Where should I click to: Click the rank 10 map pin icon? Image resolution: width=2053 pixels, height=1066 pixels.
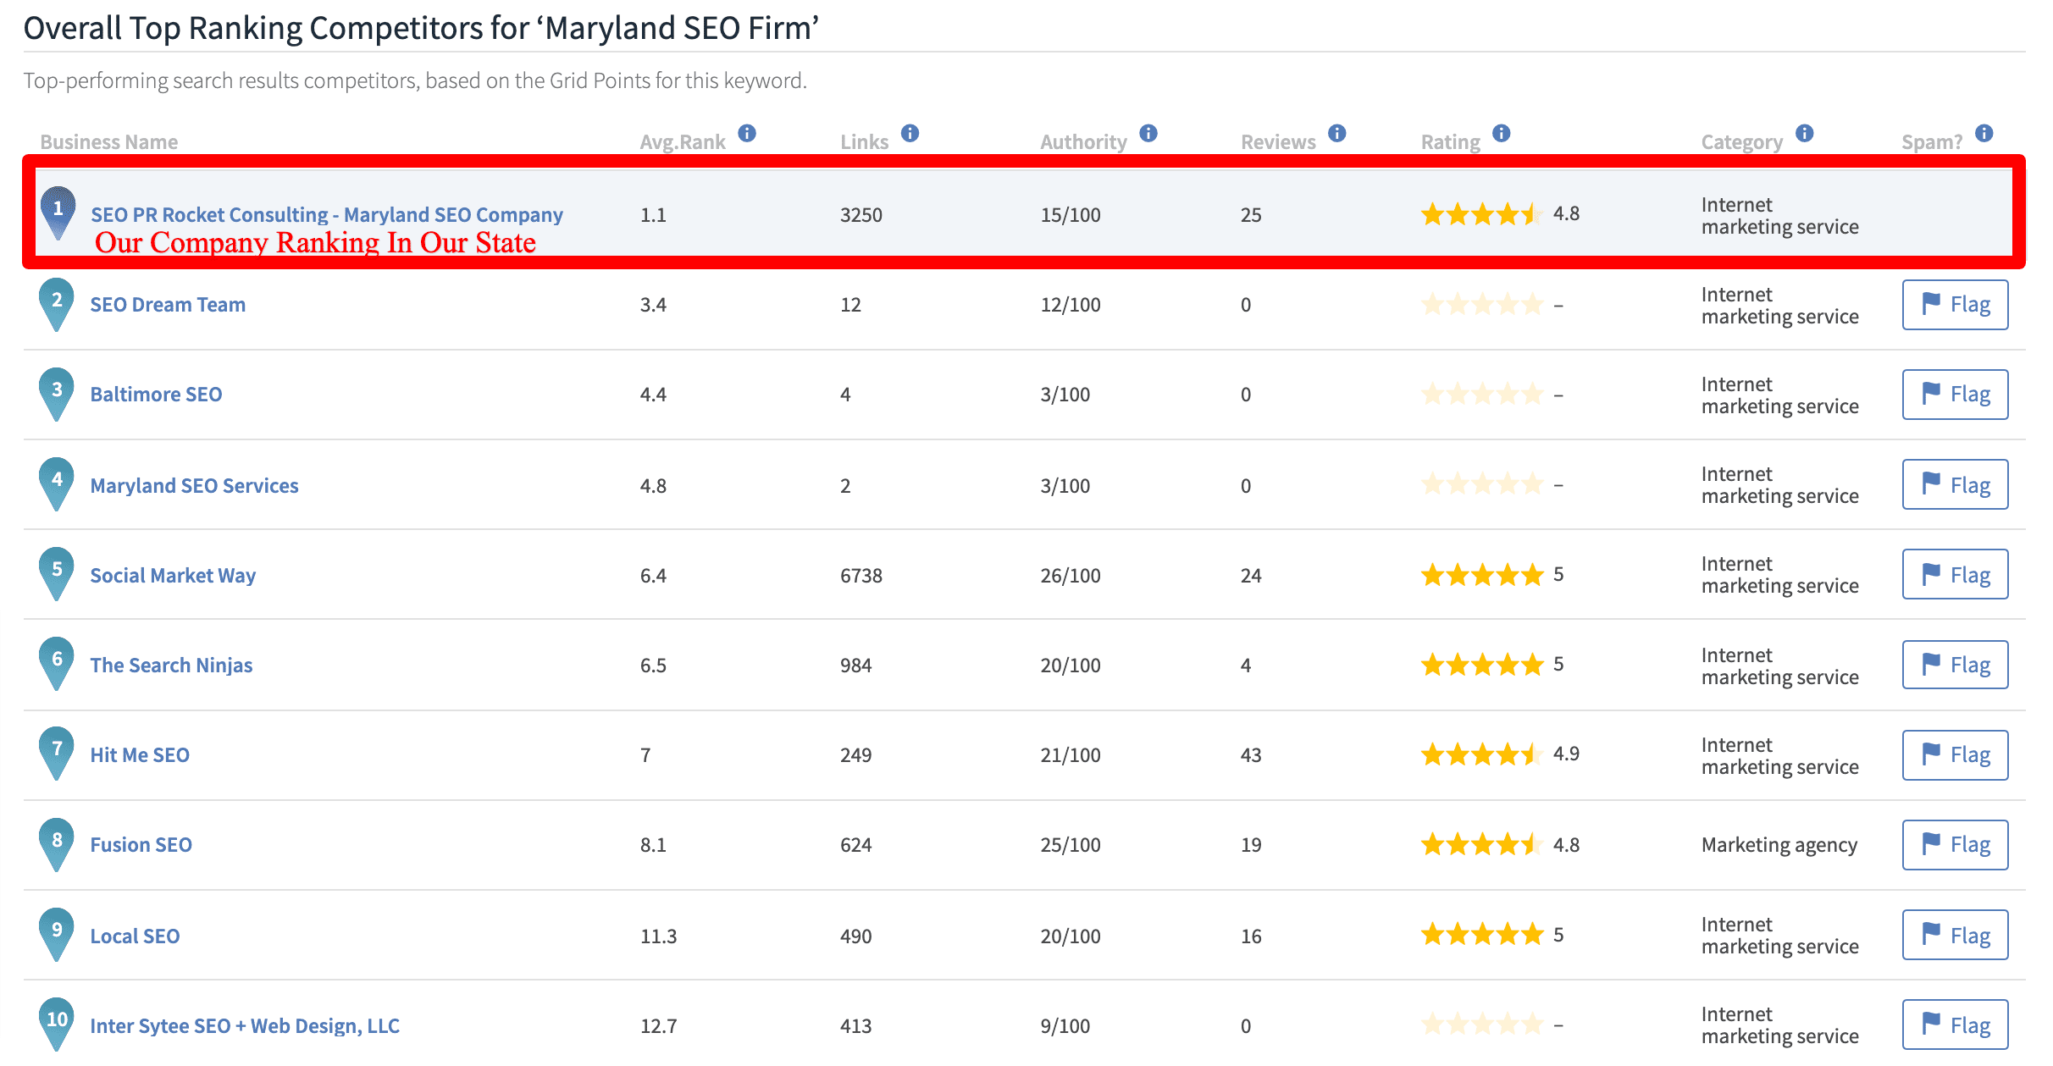[x=57, y=1024]
